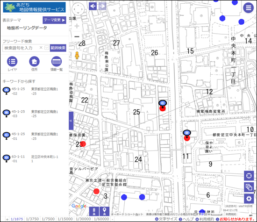
Task: Click the map zoom out minus button
Action: 77,36
